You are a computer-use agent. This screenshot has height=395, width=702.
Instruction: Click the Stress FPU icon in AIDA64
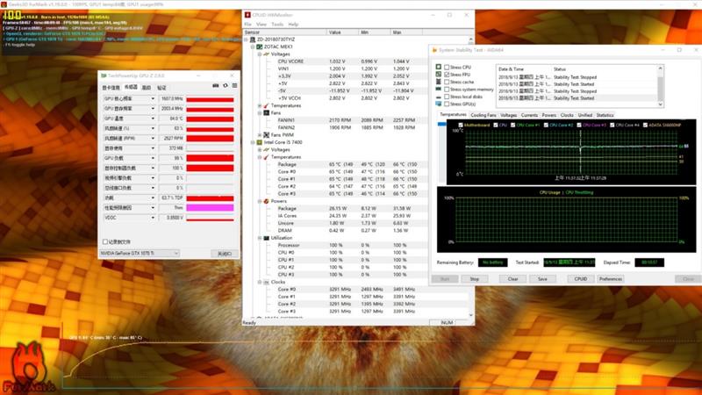438,75
